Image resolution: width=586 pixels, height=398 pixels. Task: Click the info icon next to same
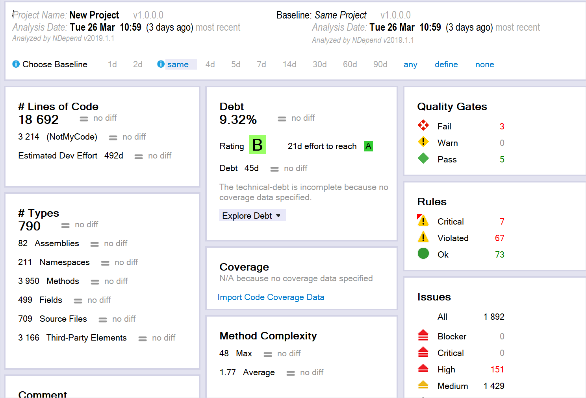point(161,64)
